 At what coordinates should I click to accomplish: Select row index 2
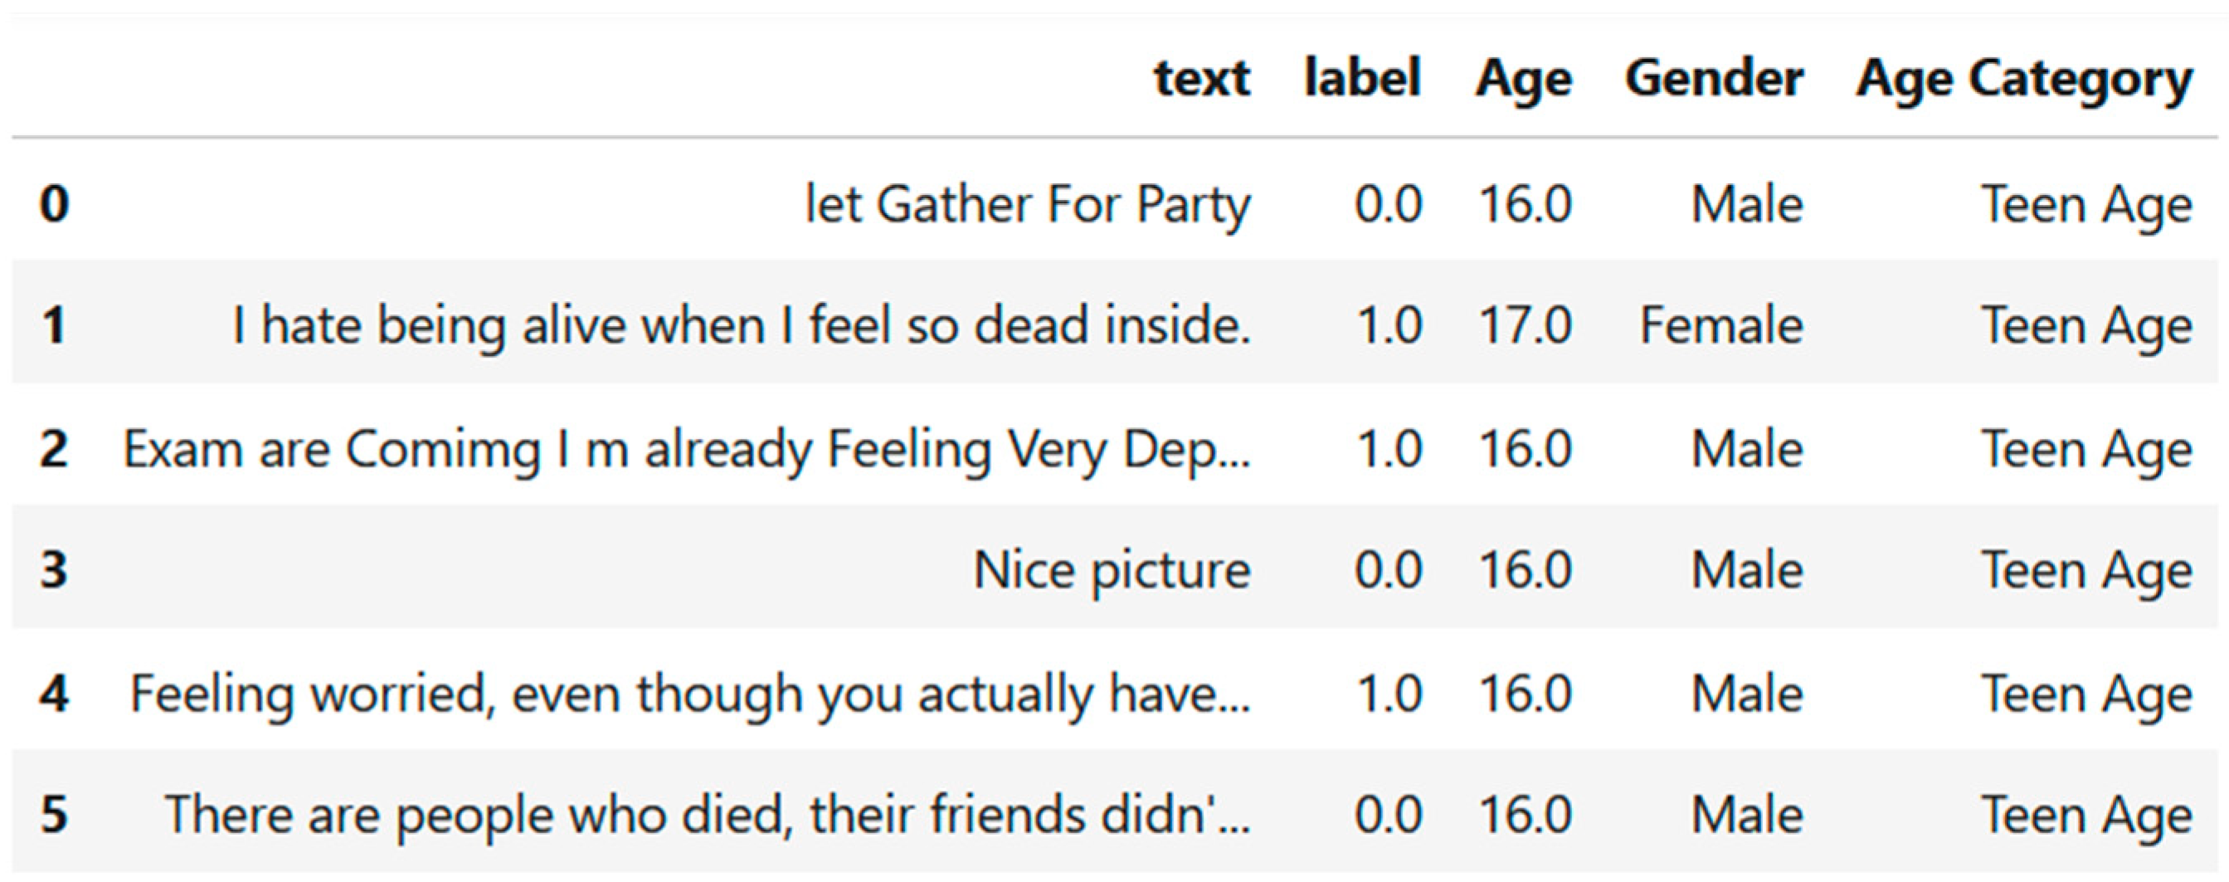54,448
